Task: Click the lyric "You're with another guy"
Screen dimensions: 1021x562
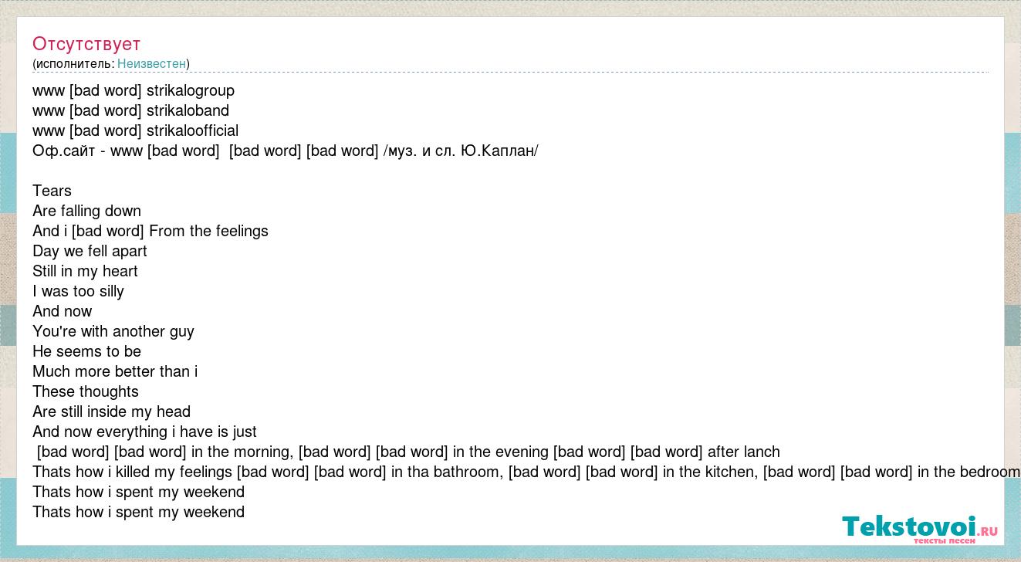Action: [113, 331]
